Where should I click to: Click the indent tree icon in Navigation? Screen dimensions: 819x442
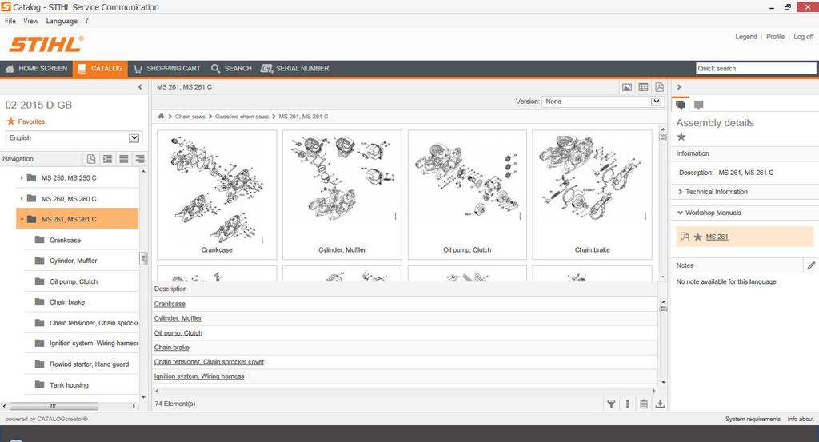point(107,158)
